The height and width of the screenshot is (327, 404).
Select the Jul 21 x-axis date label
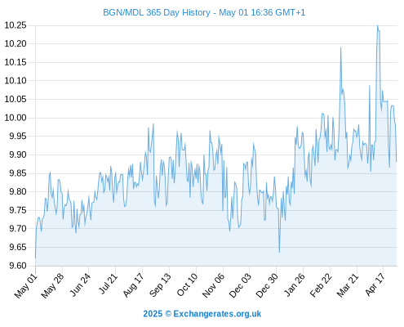tap(108, 284)
